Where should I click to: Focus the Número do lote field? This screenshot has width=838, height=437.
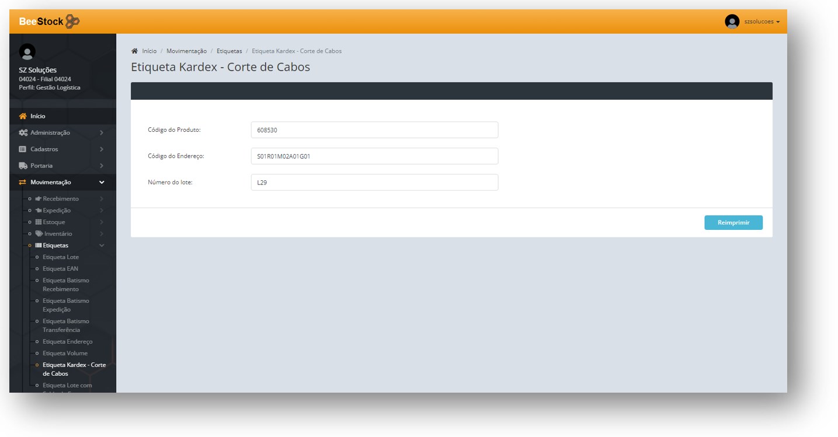[374, 183]
